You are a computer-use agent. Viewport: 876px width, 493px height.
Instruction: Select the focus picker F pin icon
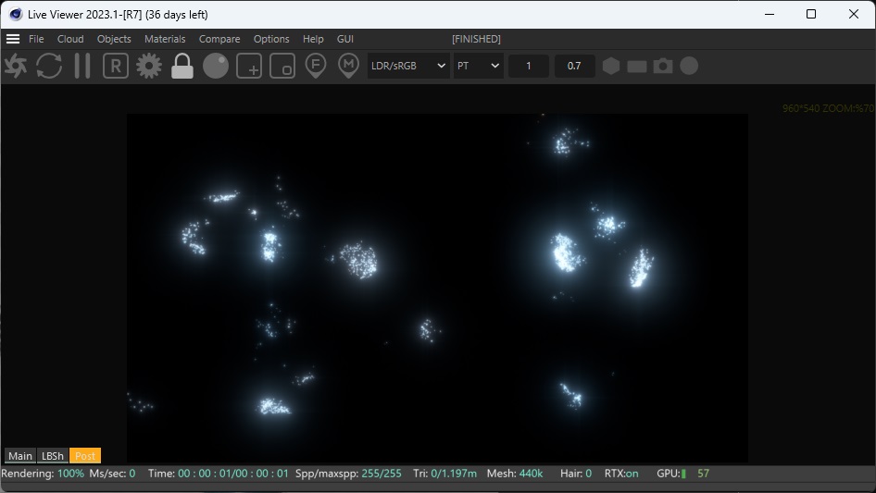click(x=316, y=66)
